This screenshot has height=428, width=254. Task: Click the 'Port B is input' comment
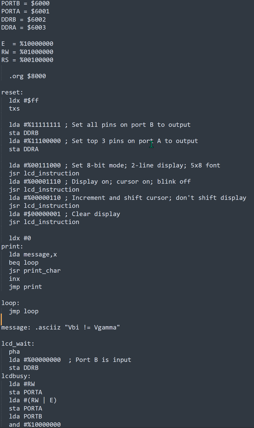coord(100,360)
